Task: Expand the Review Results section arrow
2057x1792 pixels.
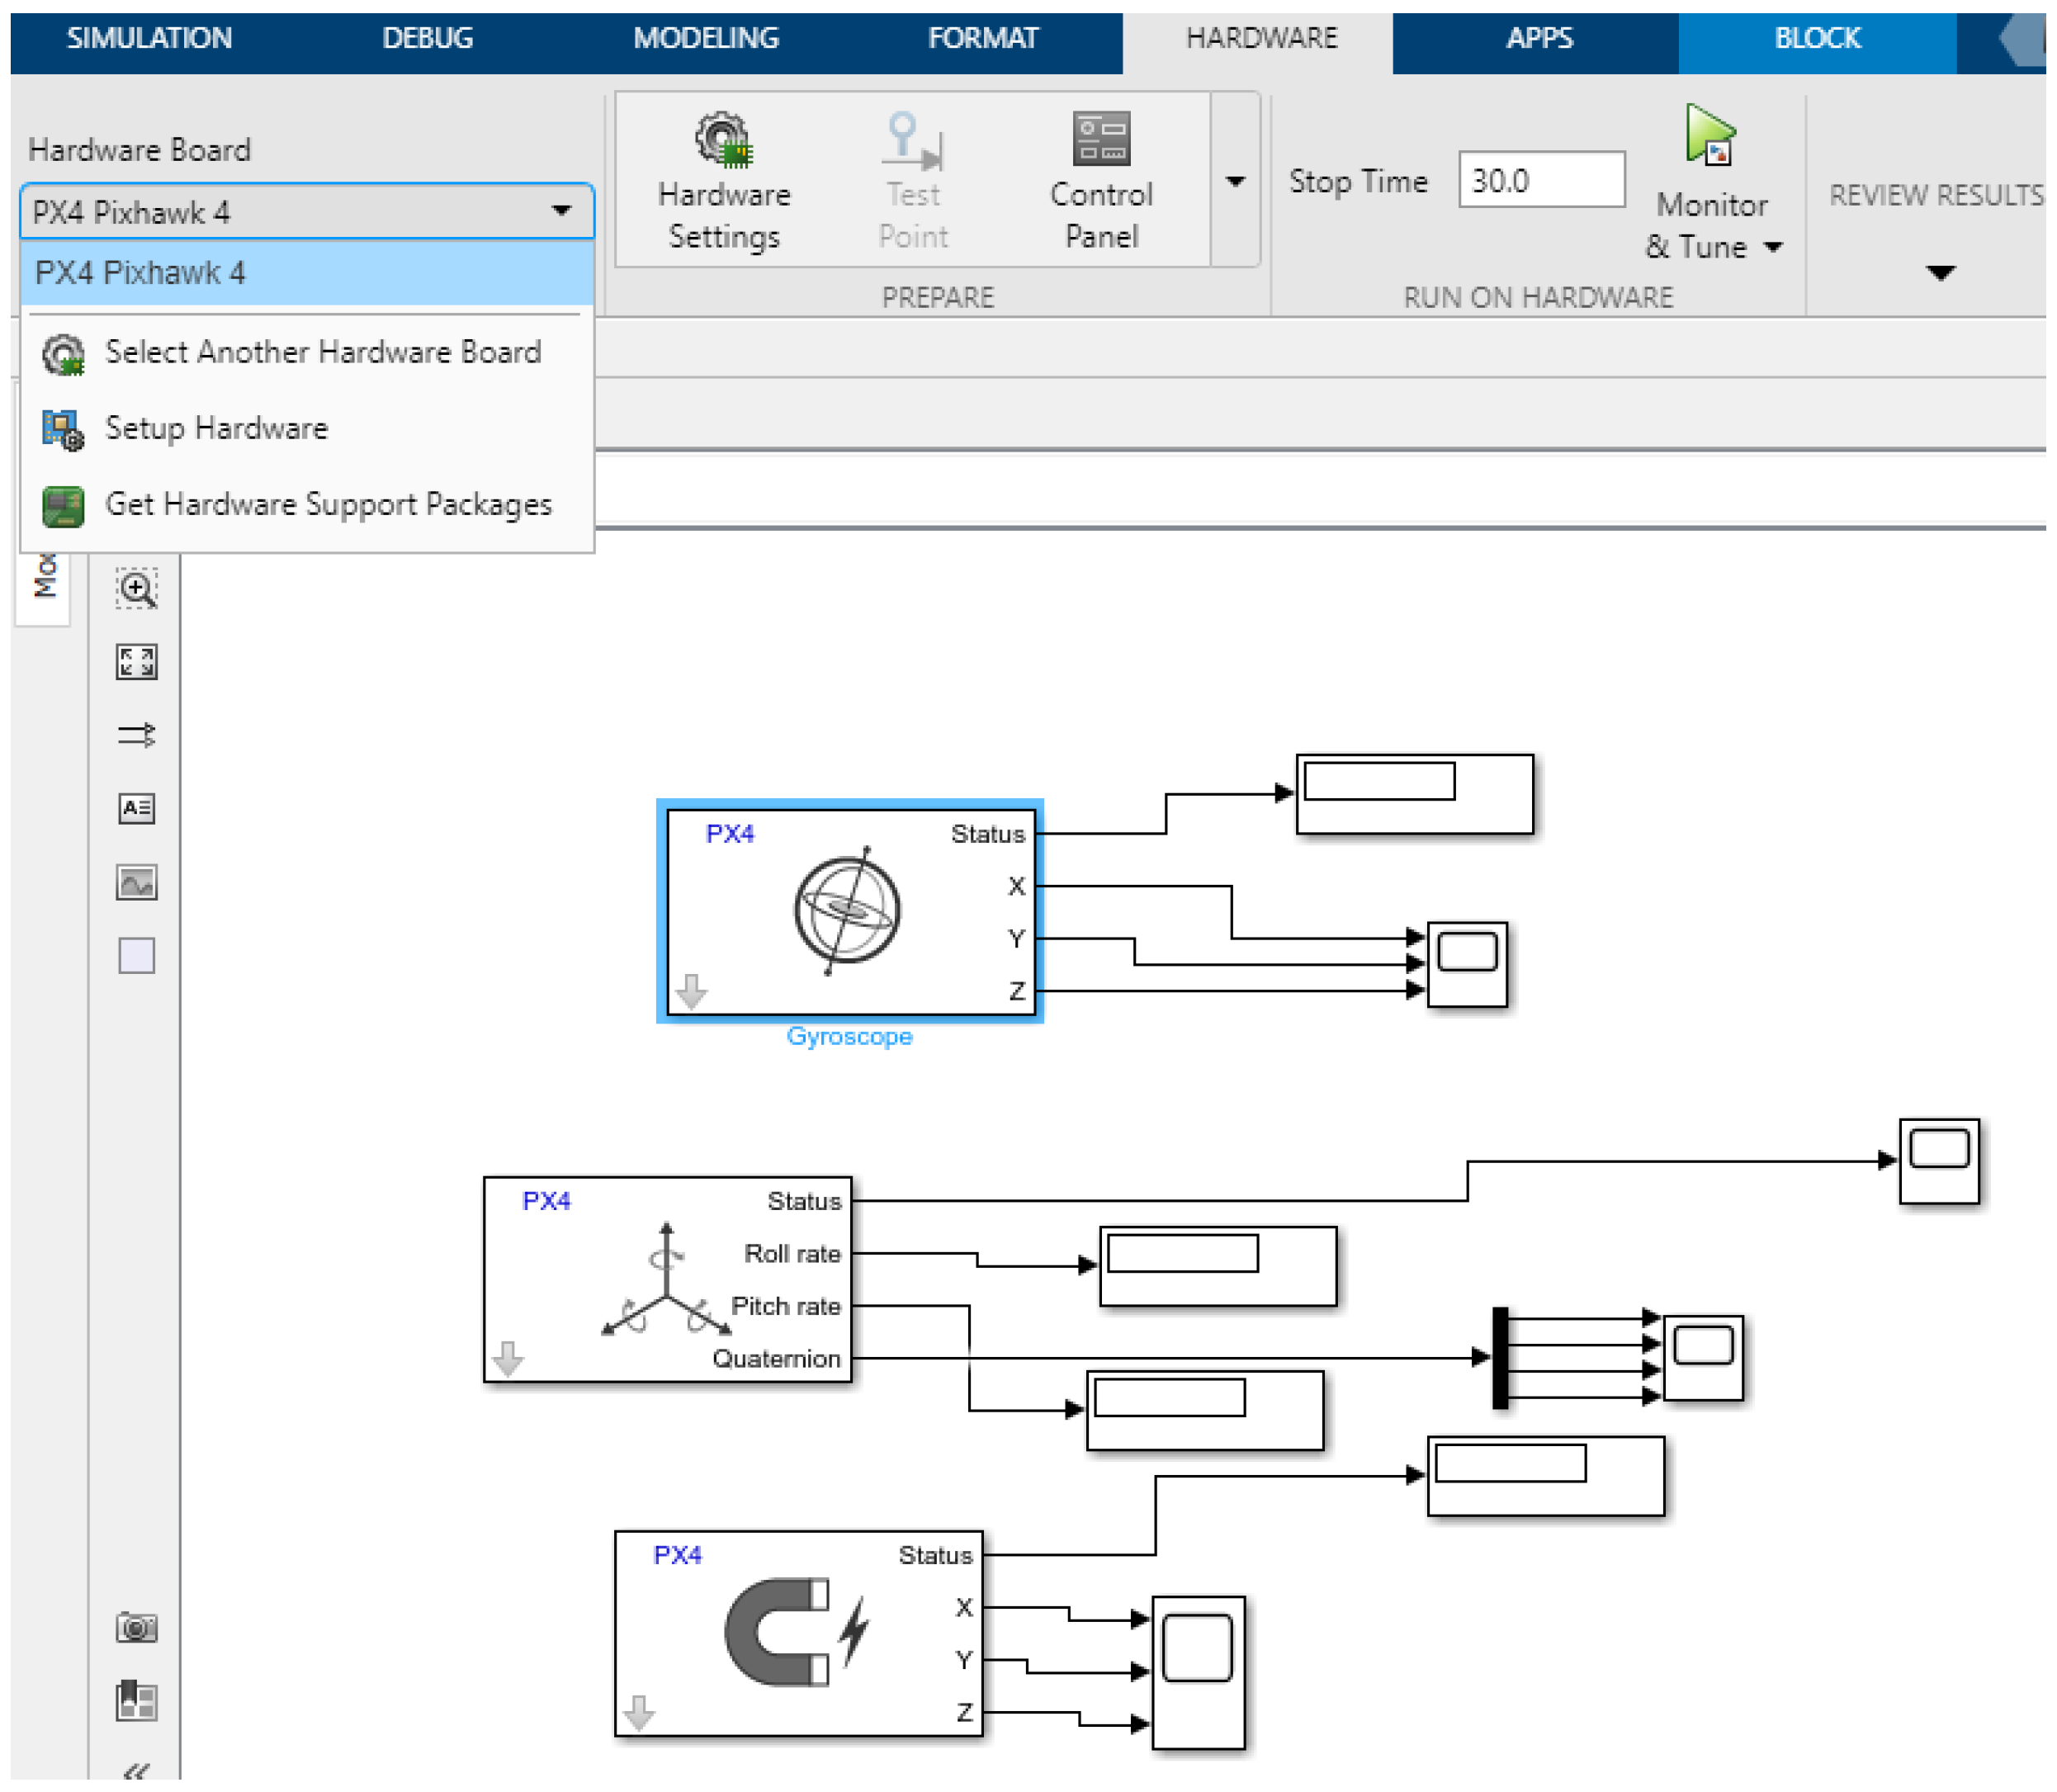Action: pos(1941,273)
